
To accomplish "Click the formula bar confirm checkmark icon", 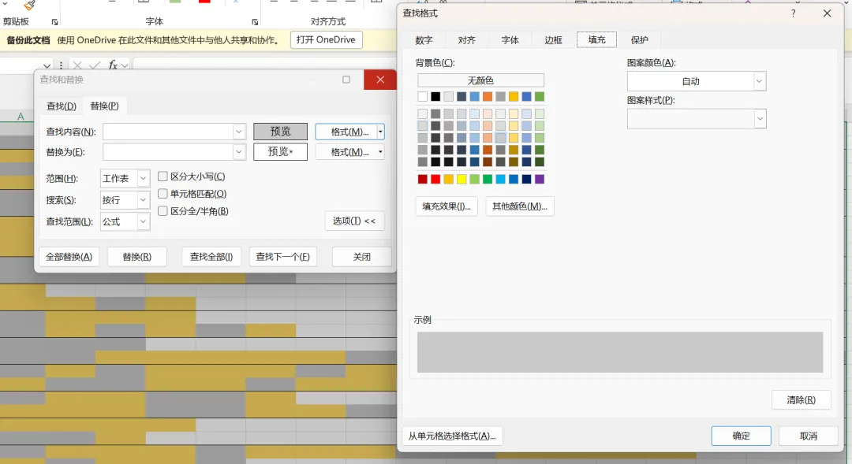I will tap(95, 65).
